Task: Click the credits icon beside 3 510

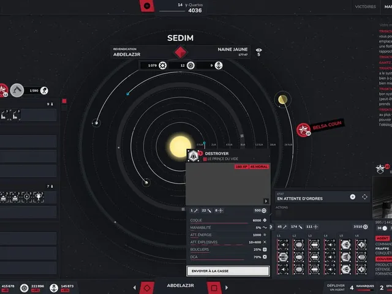Action: [366, 227]
